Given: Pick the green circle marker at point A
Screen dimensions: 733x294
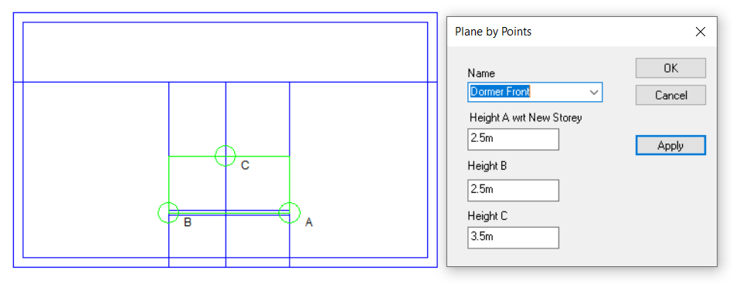Looking at the screenshot, I should point(290,213).
